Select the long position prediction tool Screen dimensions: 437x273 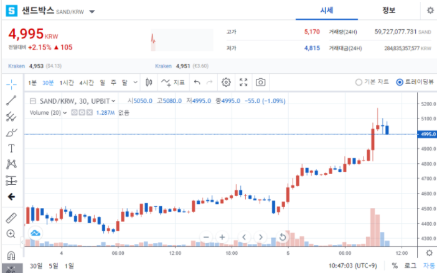point(11,181)
